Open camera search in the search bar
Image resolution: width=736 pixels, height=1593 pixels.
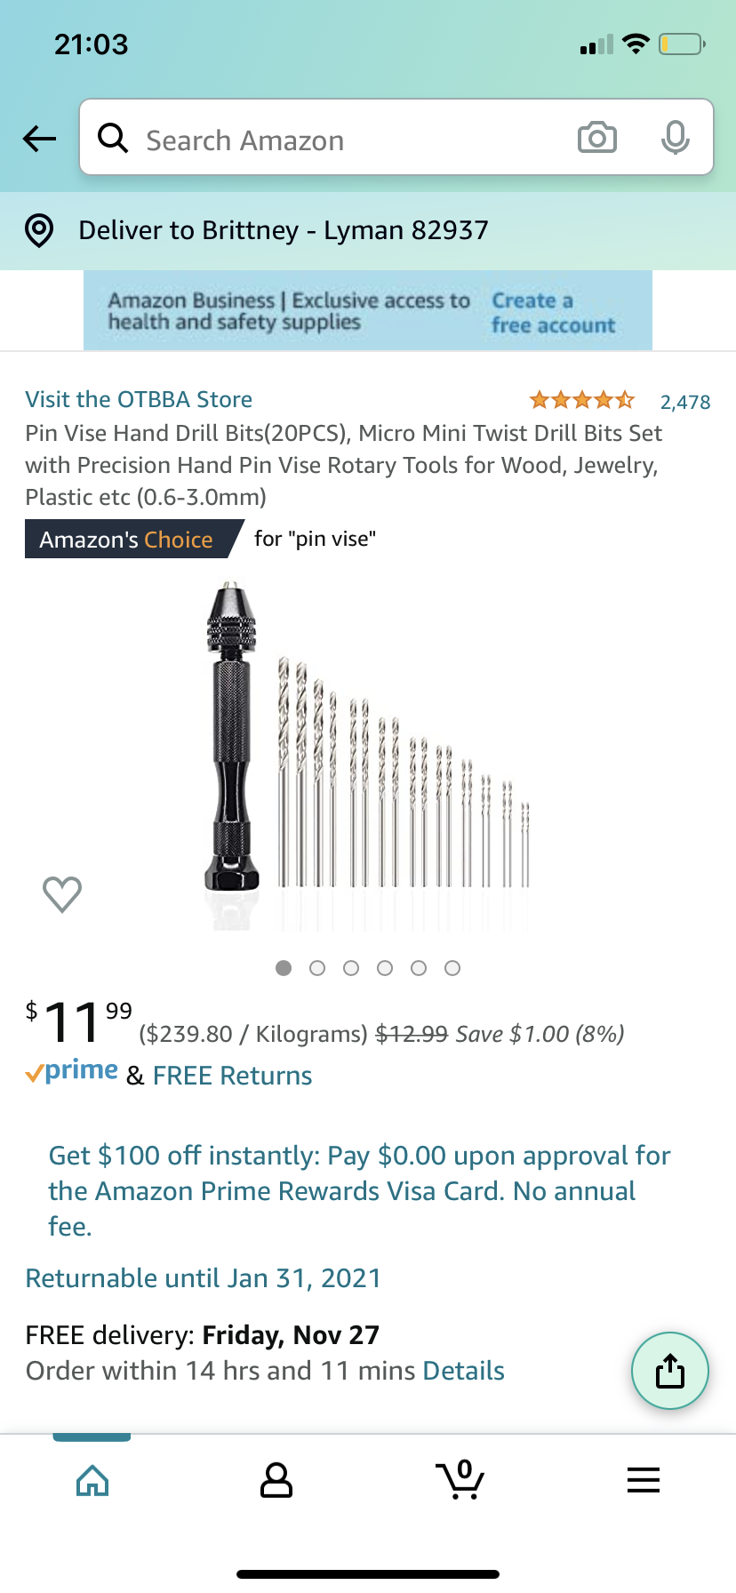[596, 138]
